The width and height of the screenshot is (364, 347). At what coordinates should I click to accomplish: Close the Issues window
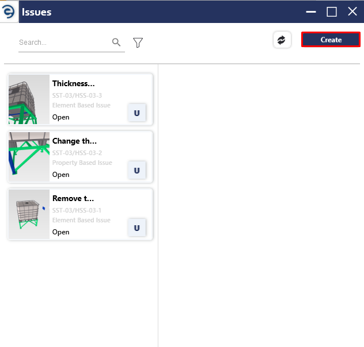point(352,11)
